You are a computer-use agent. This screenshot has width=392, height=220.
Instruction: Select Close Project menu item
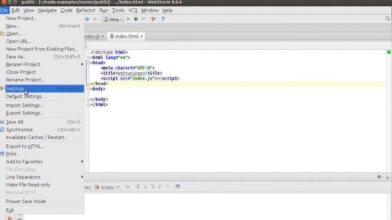tap(42, 72)
